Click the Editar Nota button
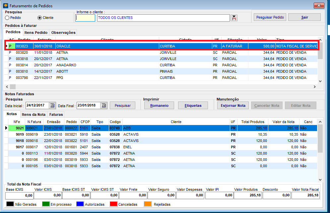 coord(300,106)
